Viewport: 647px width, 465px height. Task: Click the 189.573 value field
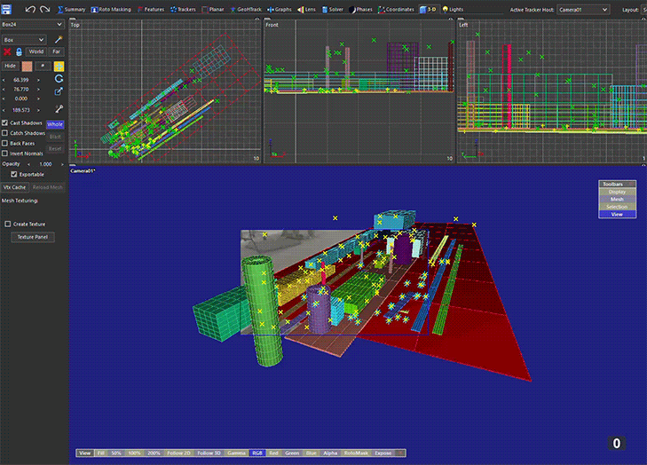tap(21, 110)
